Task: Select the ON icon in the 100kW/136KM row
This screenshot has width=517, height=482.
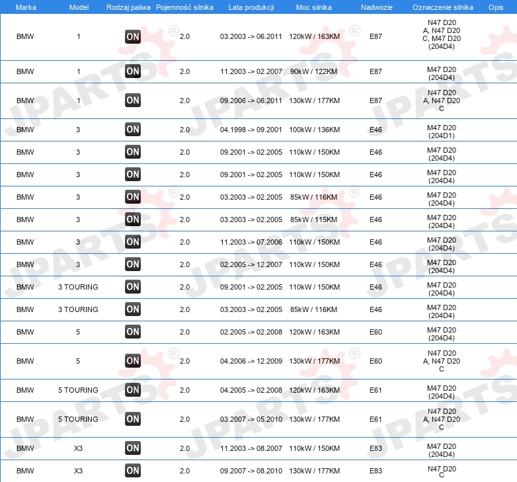Action: pos(133,130)
